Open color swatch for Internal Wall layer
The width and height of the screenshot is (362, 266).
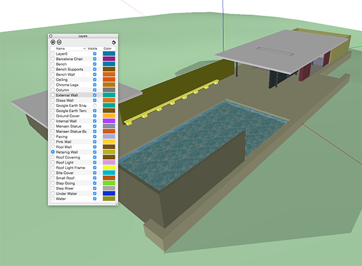pyautogui.click(x=109, y=121)
